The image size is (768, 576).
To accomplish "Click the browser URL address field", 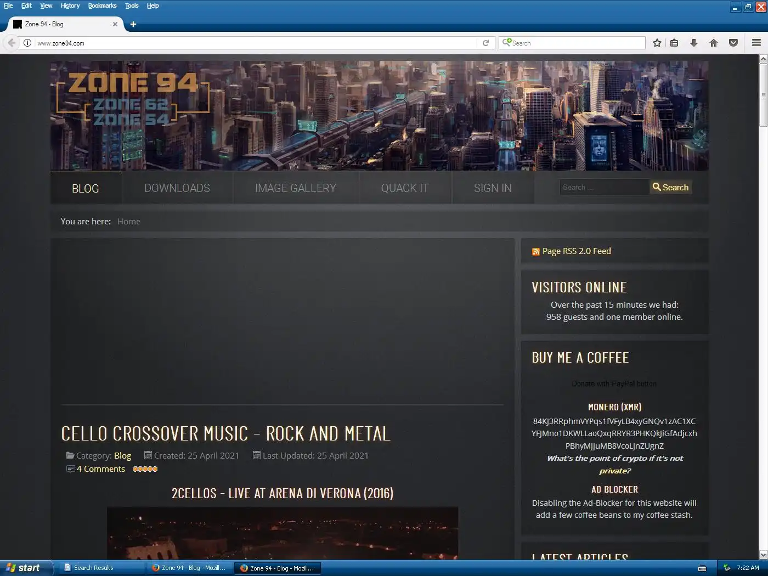I will [255, 43].
